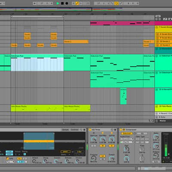Arm the Arrangement Record button
The height and width of the screenshot is (172, 172).
point(67,3)
